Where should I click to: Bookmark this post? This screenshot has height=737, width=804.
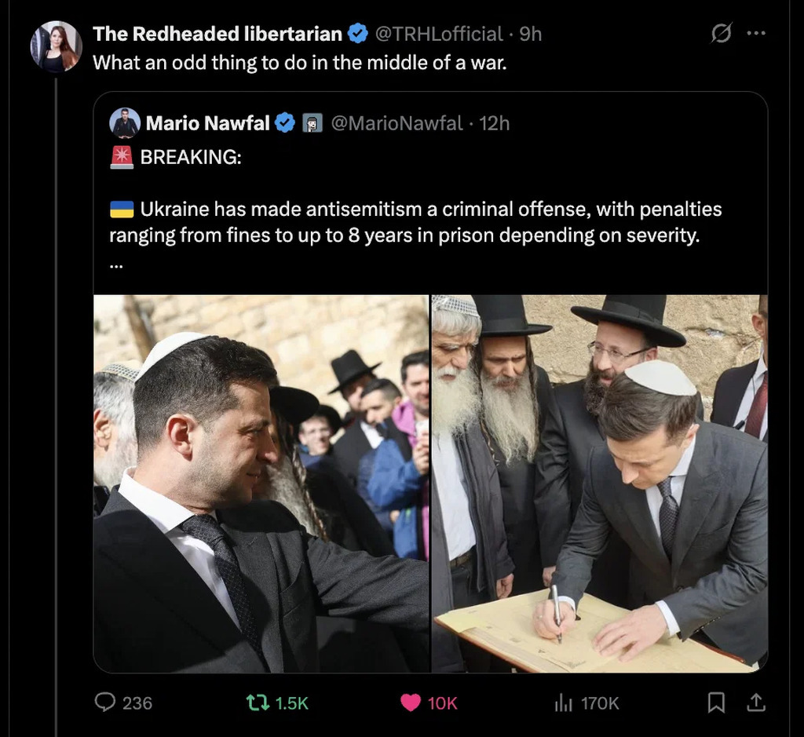[x=716, y=702]
